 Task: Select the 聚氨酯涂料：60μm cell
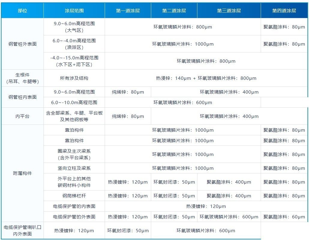coord(284,217)
